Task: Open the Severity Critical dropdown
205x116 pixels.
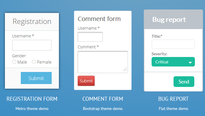Action: (x=173, y=62)
